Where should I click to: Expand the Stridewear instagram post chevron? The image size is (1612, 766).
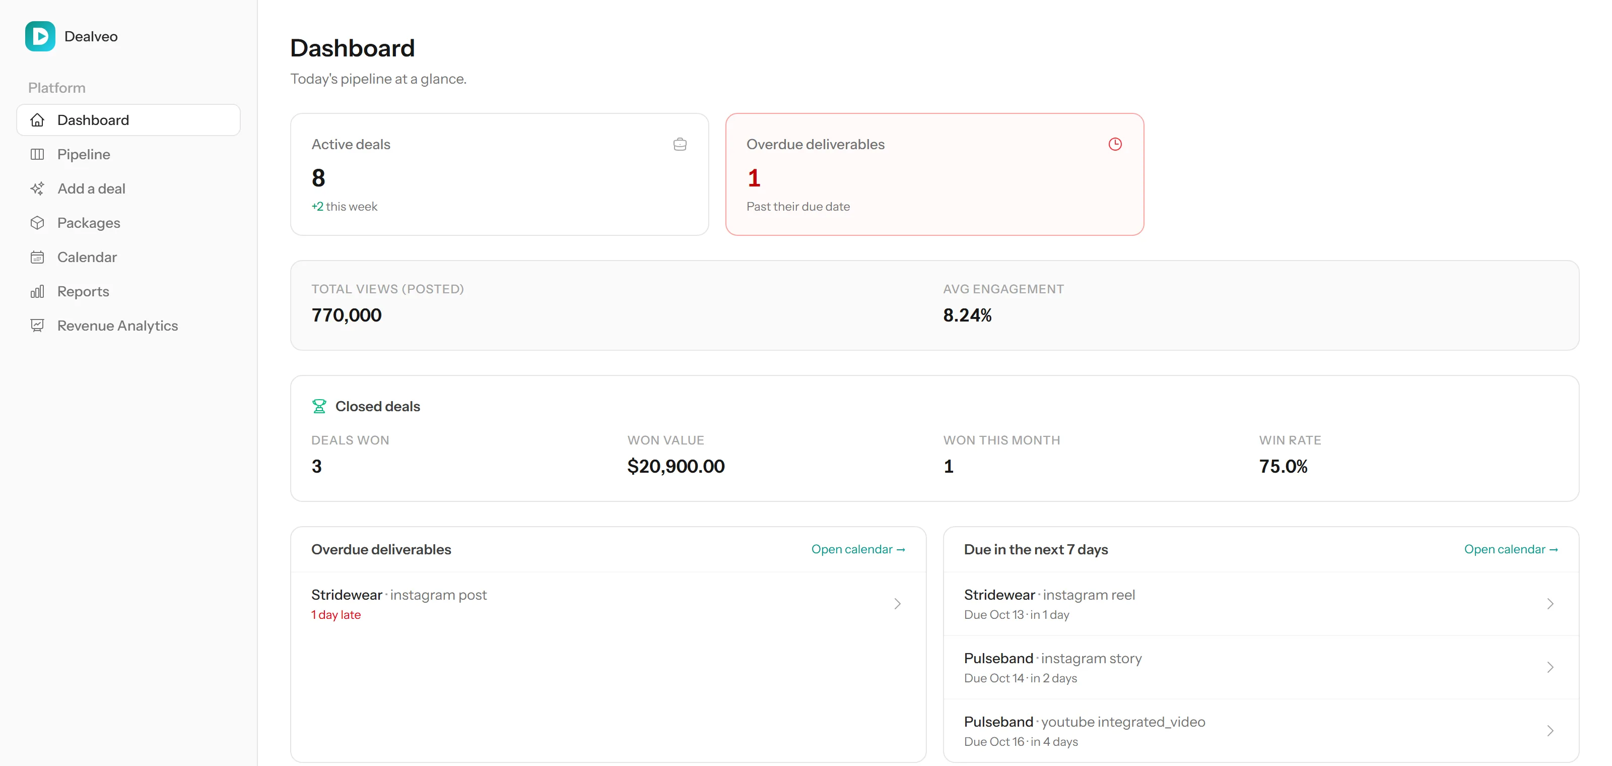tap(897, 604)
